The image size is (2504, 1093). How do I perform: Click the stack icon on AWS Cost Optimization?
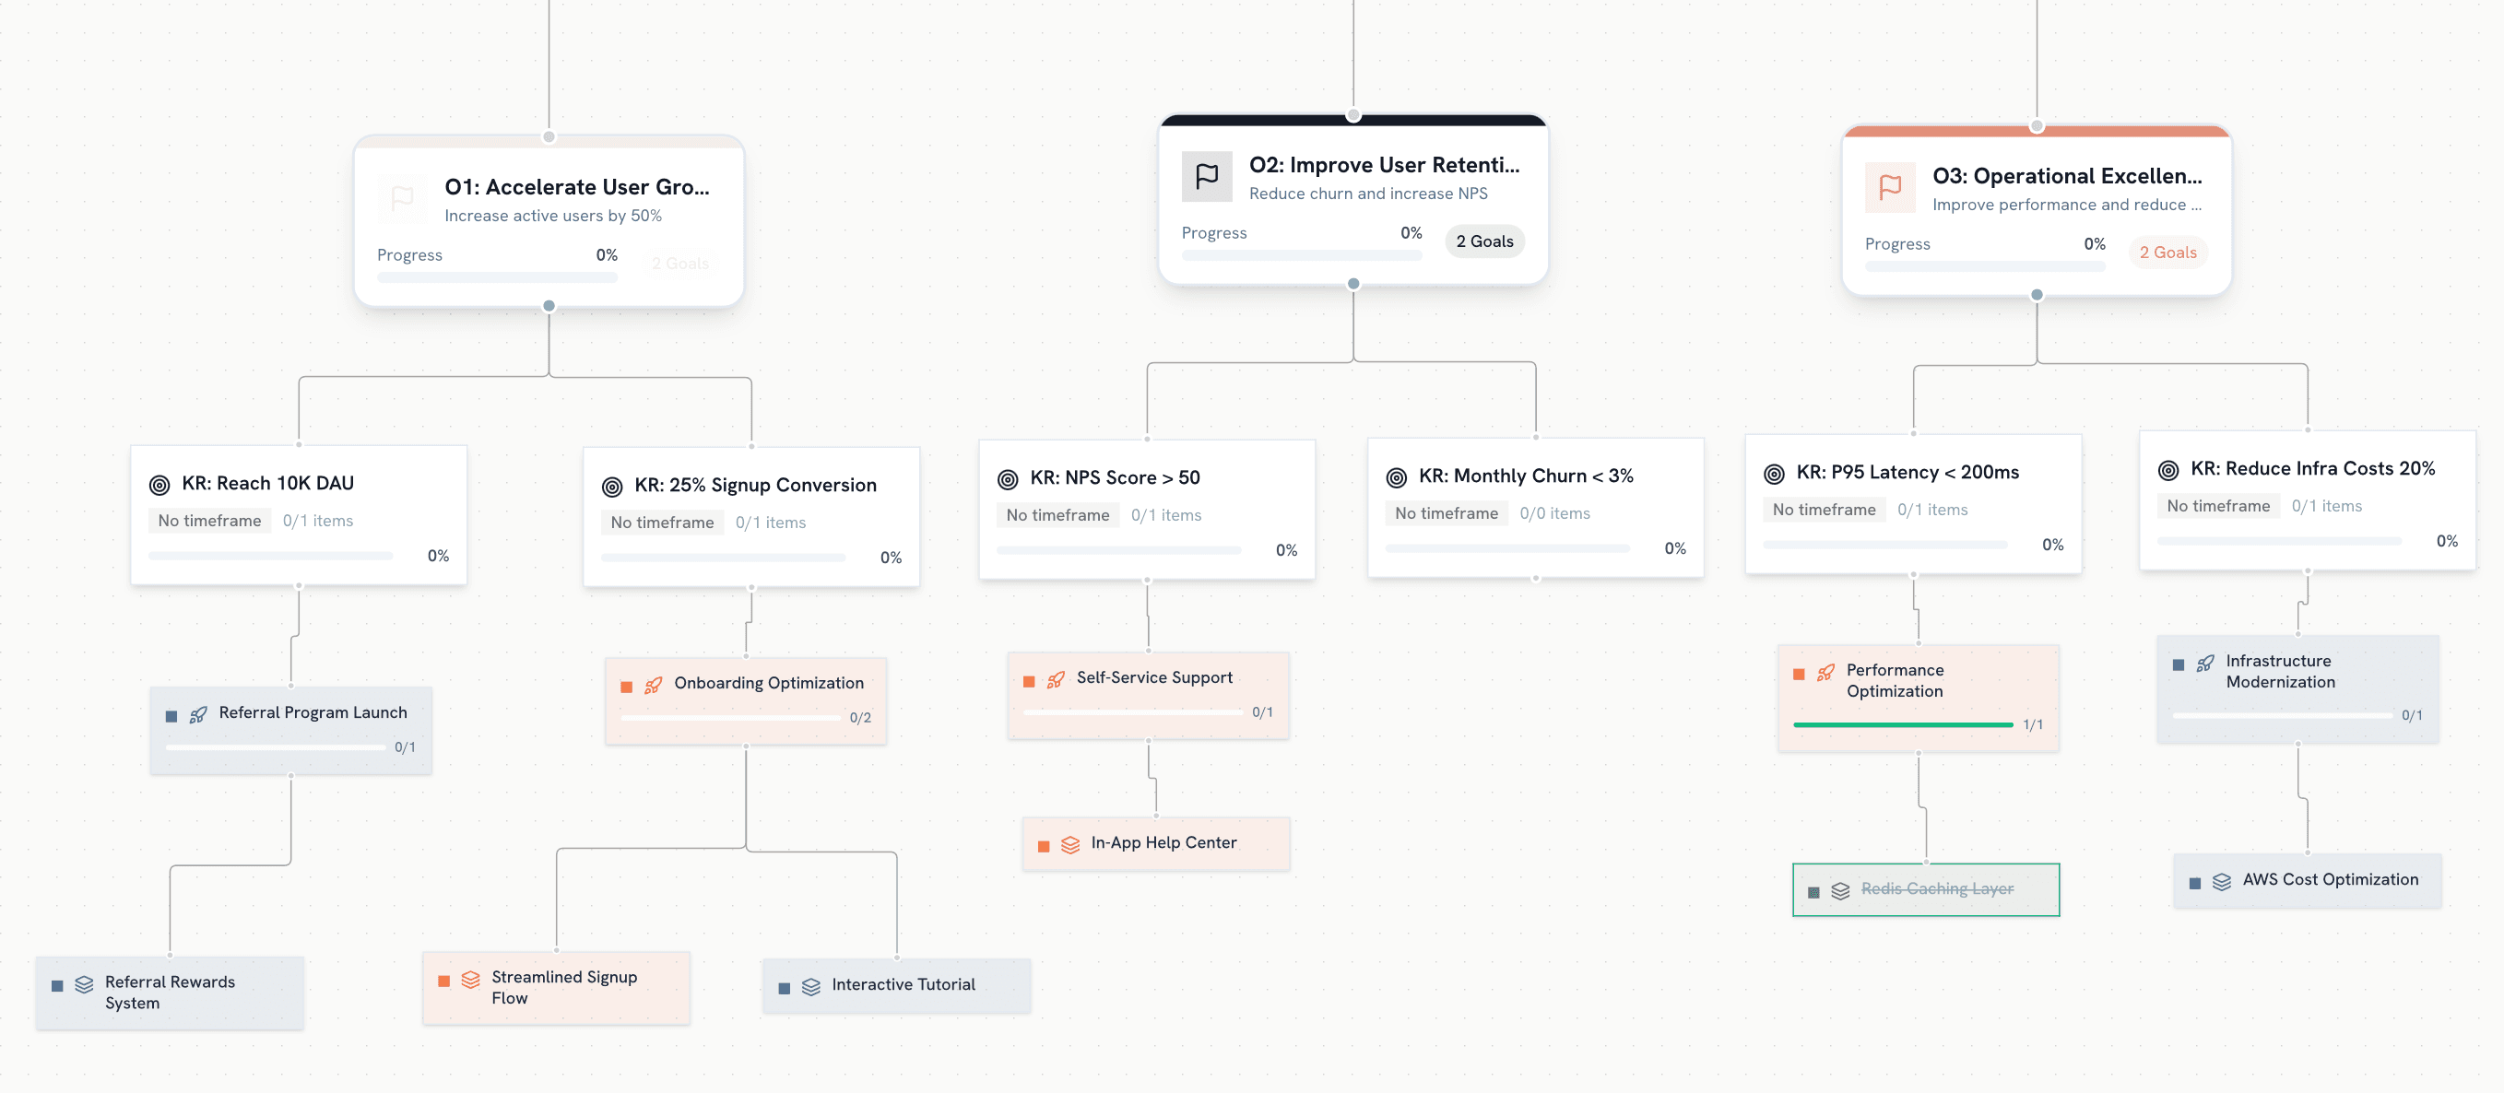(x=2222, y=879)
